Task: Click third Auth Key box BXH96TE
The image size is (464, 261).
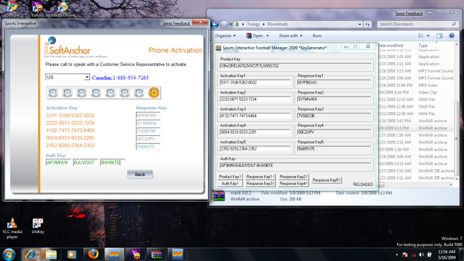Action: (113, 162)
